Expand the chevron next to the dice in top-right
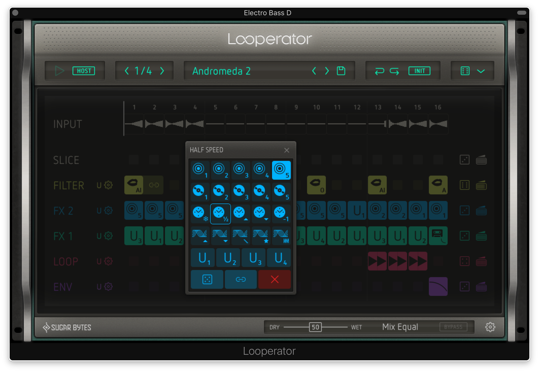 [480, 71]
